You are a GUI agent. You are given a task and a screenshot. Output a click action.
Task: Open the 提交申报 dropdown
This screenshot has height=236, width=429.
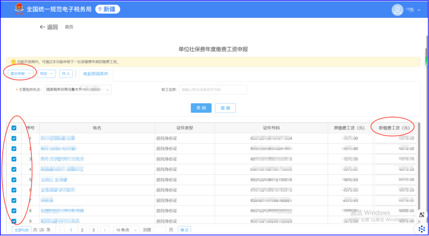coord(21,74)
